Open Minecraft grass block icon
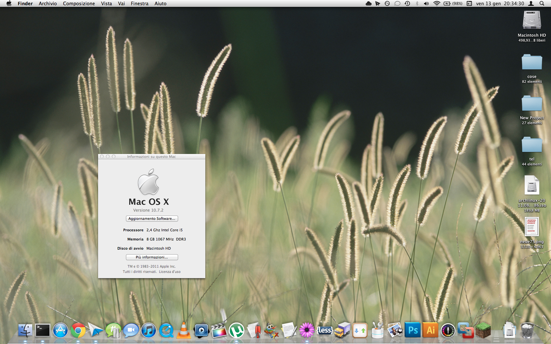 tap(483, 330)
